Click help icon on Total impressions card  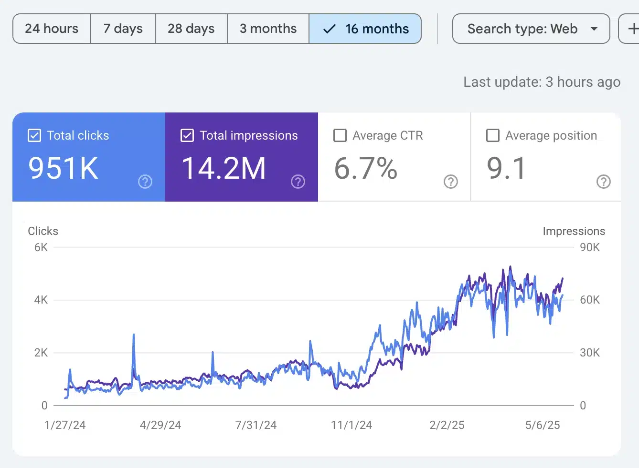coord(298,182)
